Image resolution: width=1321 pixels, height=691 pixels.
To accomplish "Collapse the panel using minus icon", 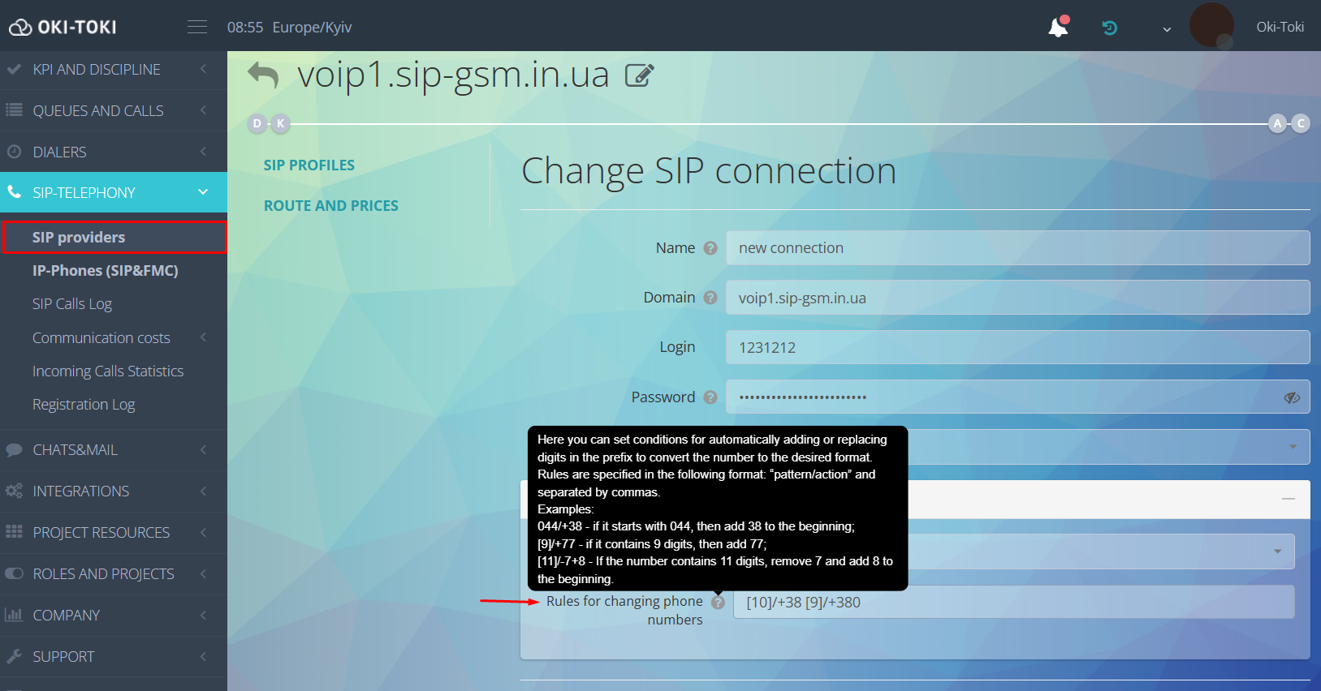I will [x=1288, y=499].
